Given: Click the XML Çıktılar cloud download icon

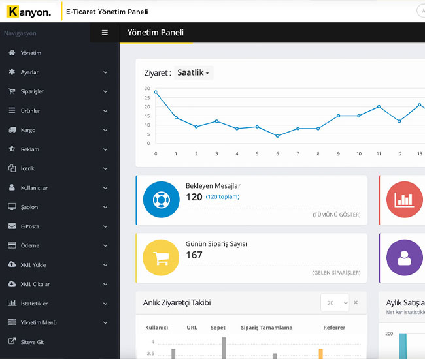Looking at the screenshot, I should [12, 284].
